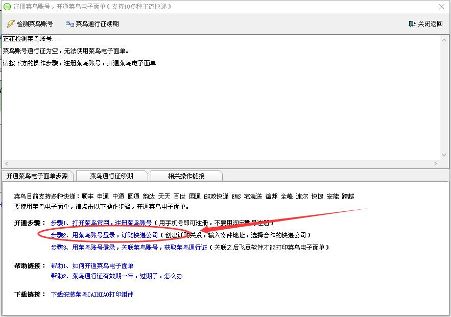The image size is (451, 317).
Task: Click the line 要使用菜鸟电子面单
Action: (102, 206)
